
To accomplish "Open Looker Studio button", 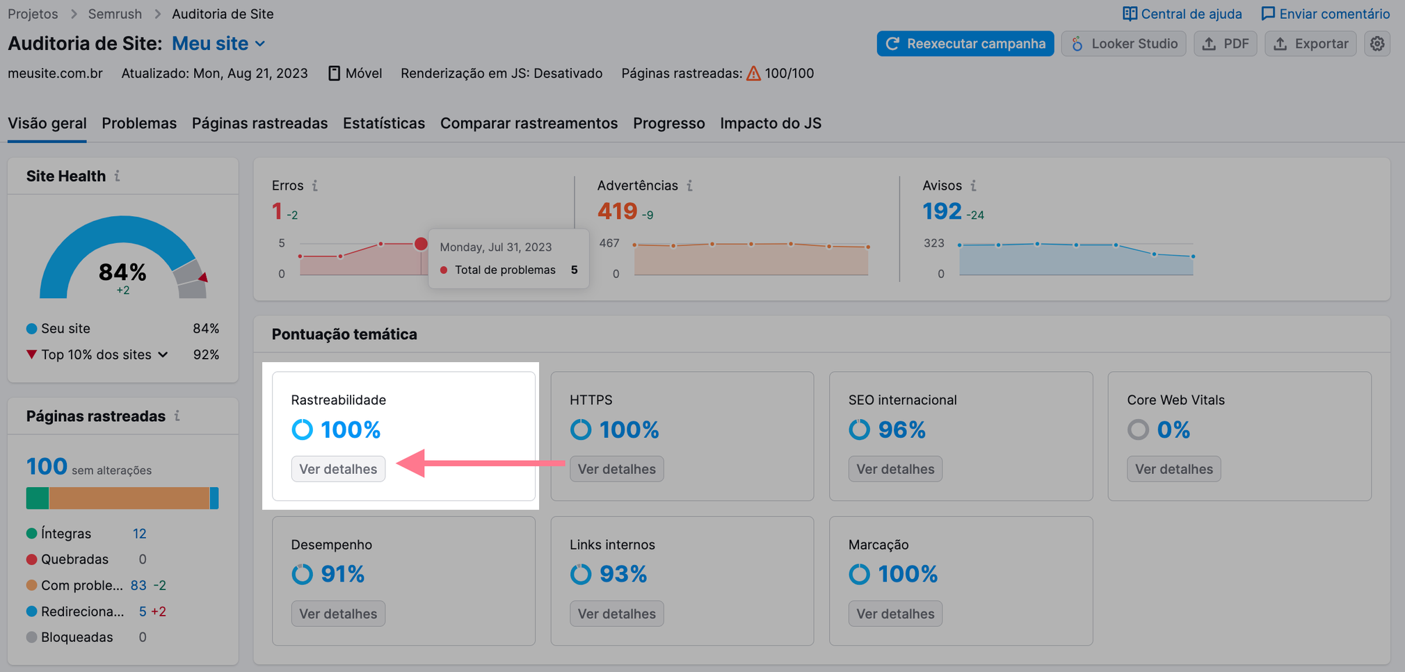I will coord(1124,44).
